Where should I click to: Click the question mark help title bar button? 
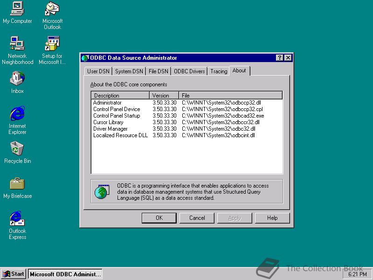279,57
